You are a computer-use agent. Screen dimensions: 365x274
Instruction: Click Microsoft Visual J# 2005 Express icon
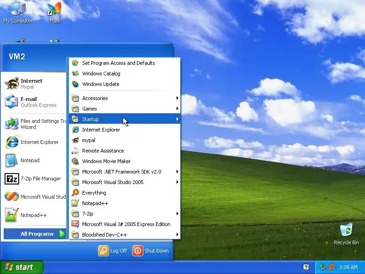click(75, 224)
